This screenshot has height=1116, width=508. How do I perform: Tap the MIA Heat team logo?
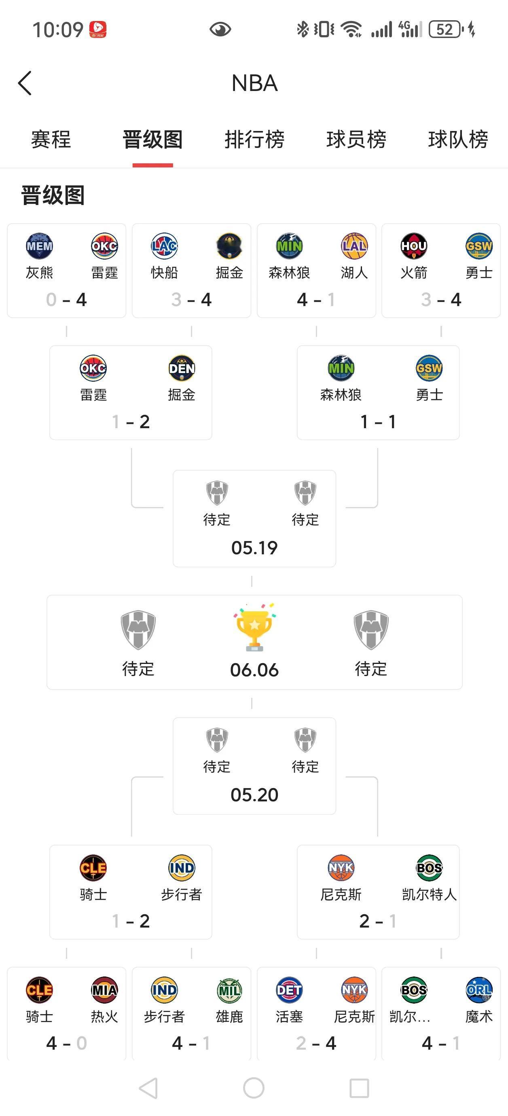point(104,990)
